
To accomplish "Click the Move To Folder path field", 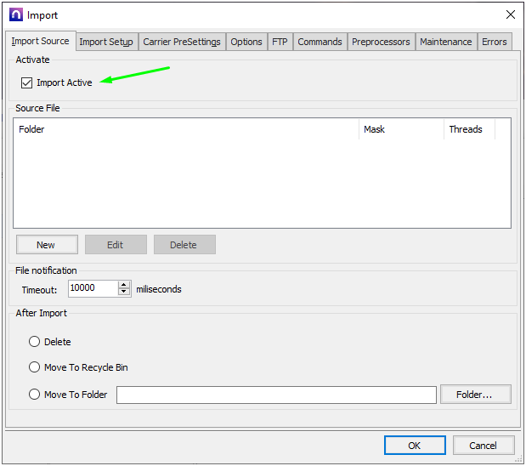I will tap(275, 395).
